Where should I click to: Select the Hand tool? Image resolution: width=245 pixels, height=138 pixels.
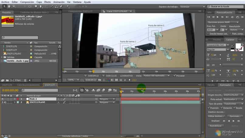click(x=9, y=6)
